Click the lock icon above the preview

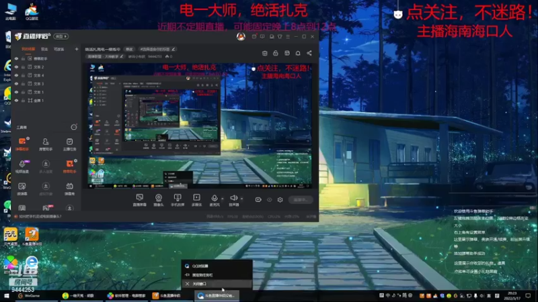[x=276, y=53]
